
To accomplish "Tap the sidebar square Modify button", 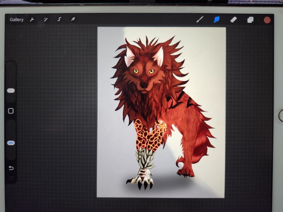I will (11, 111).
